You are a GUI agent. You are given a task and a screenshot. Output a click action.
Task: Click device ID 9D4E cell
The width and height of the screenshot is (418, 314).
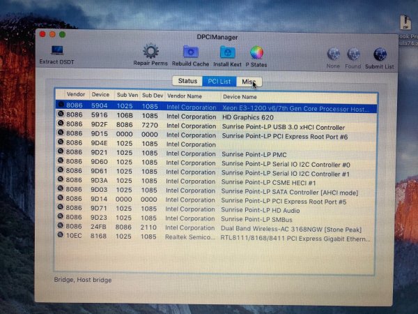coord(99,143)
